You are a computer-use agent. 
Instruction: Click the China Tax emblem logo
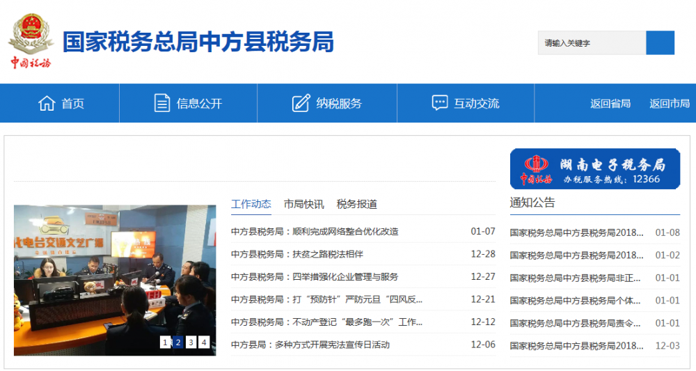31,41
